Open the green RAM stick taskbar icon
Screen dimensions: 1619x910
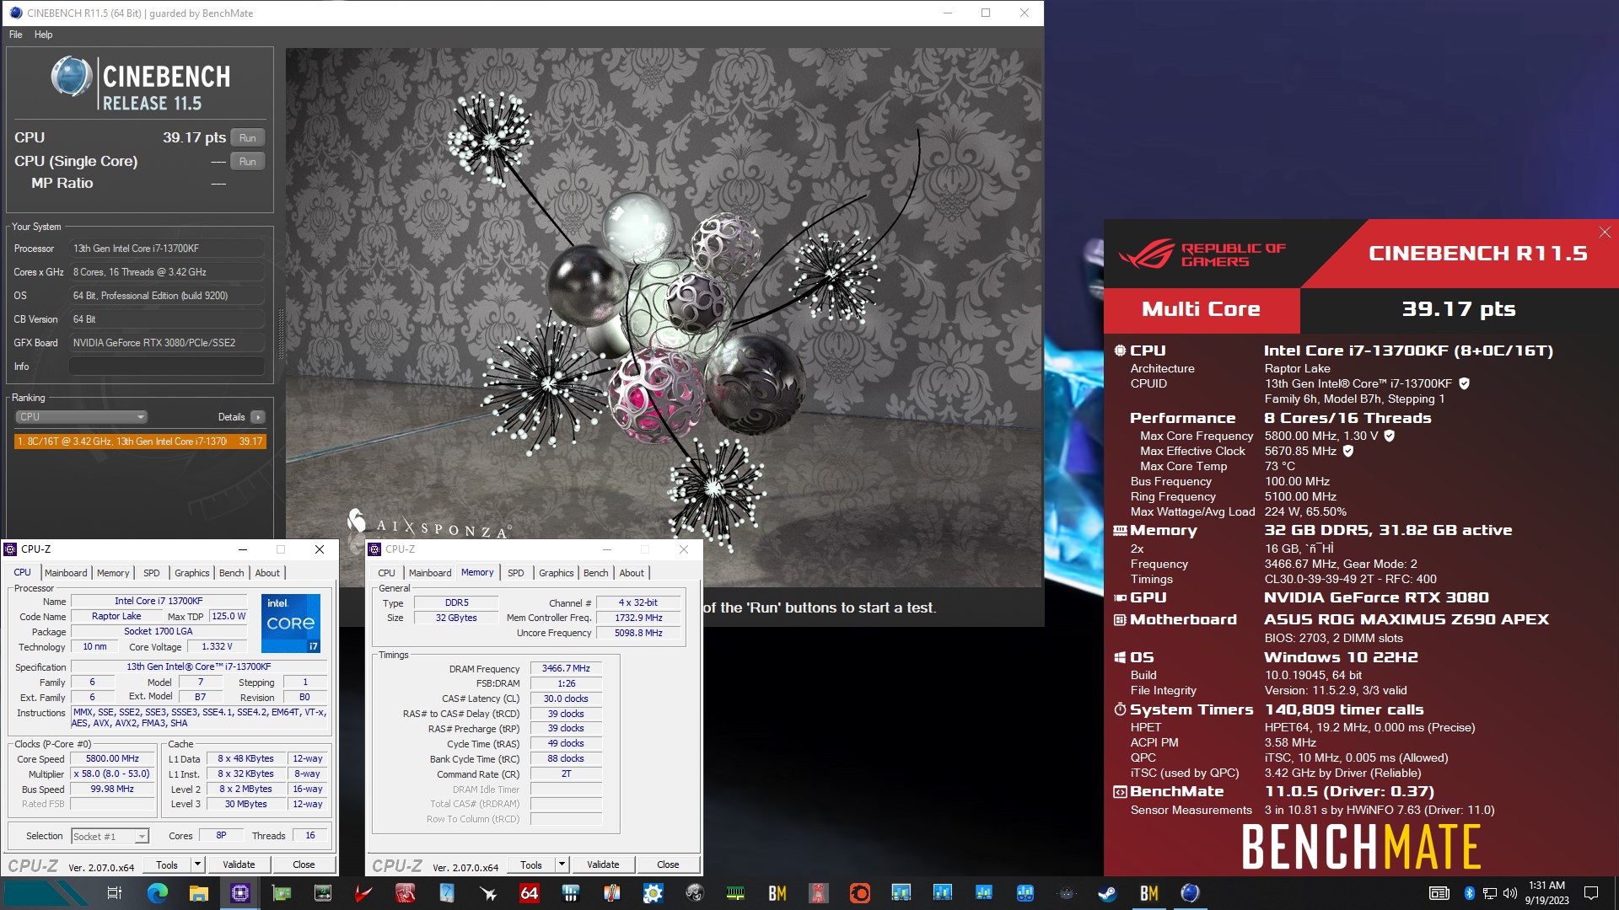[735, 893]
